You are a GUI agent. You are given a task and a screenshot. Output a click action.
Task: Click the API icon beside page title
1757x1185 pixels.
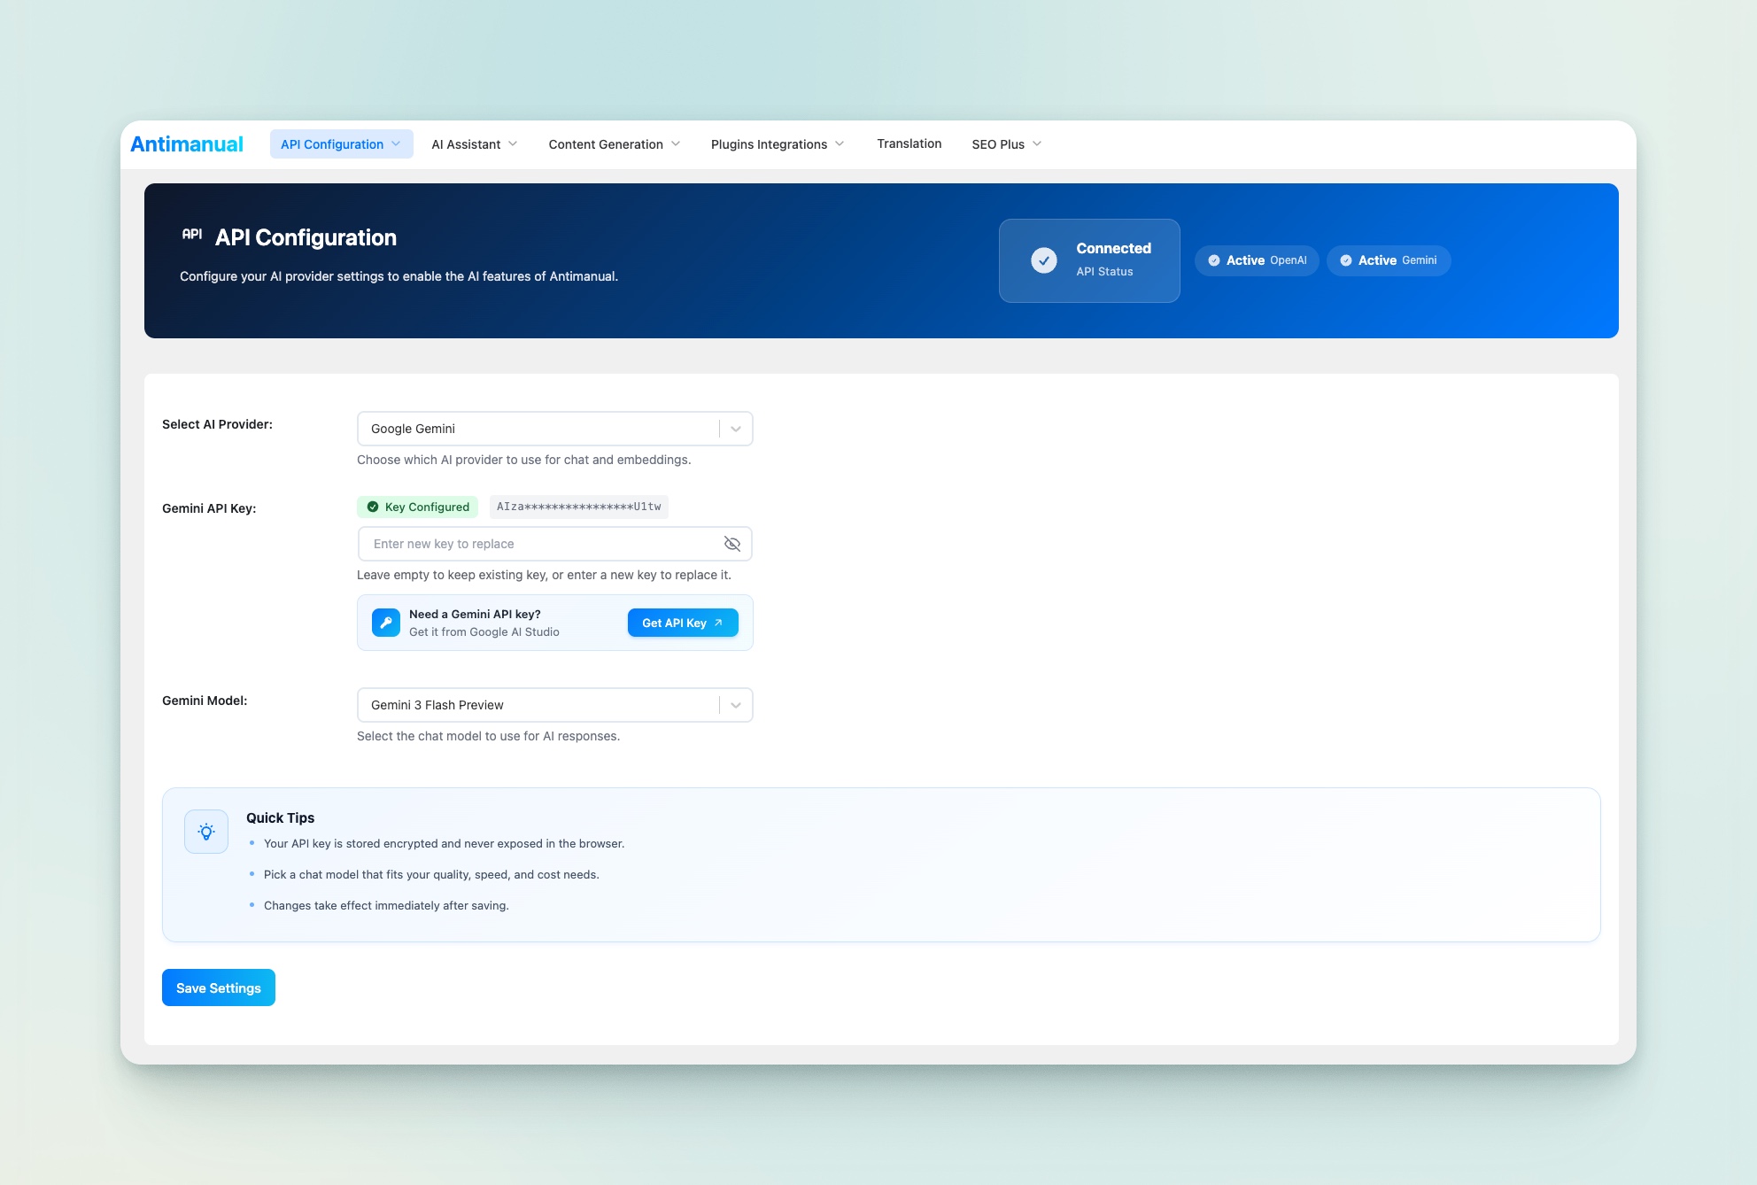192,235
